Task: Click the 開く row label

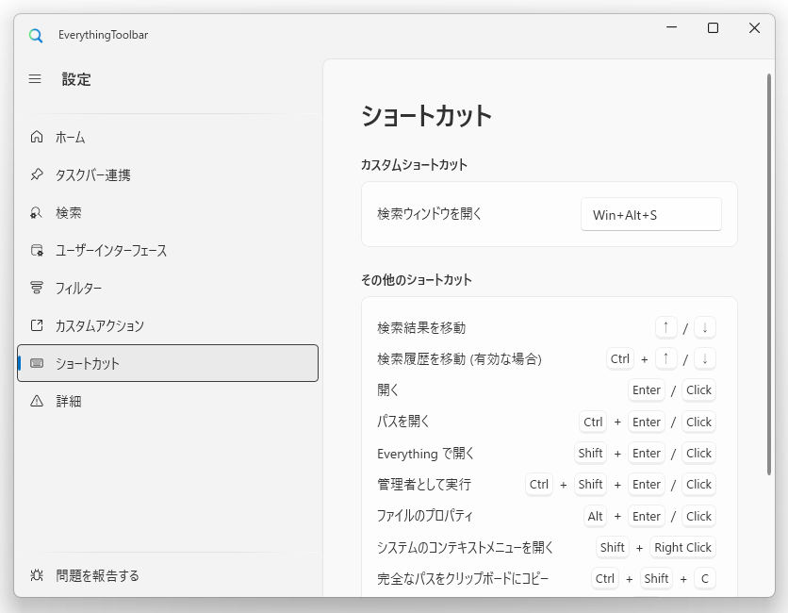Action: 387,389
